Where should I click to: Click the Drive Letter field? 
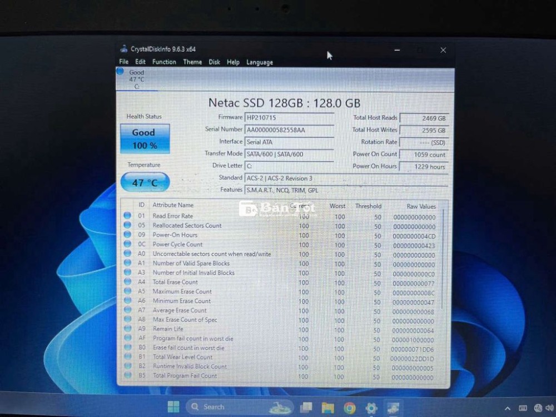[289, 166]
